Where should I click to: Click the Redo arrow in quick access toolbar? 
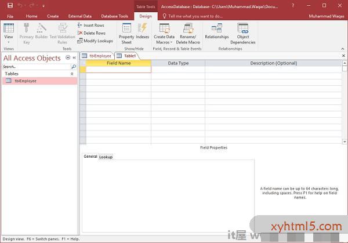click(33, 6)
